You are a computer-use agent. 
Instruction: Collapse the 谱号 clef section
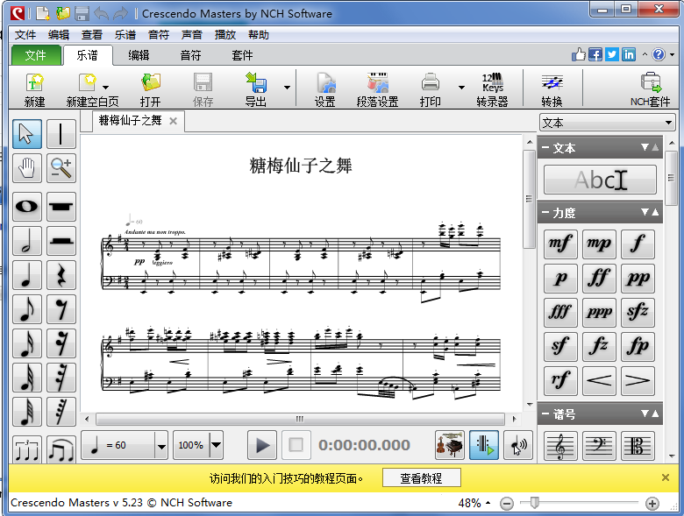545,414
